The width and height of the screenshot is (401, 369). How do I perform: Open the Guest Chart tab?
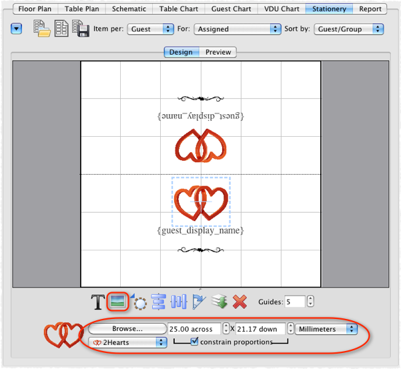pyautogui.click(x=232, y=9)
